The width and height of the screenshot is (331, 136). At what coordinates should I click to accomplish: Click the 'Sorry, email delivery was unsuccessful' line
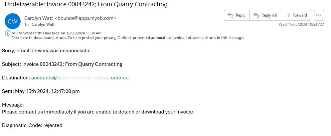coord(47,51)
